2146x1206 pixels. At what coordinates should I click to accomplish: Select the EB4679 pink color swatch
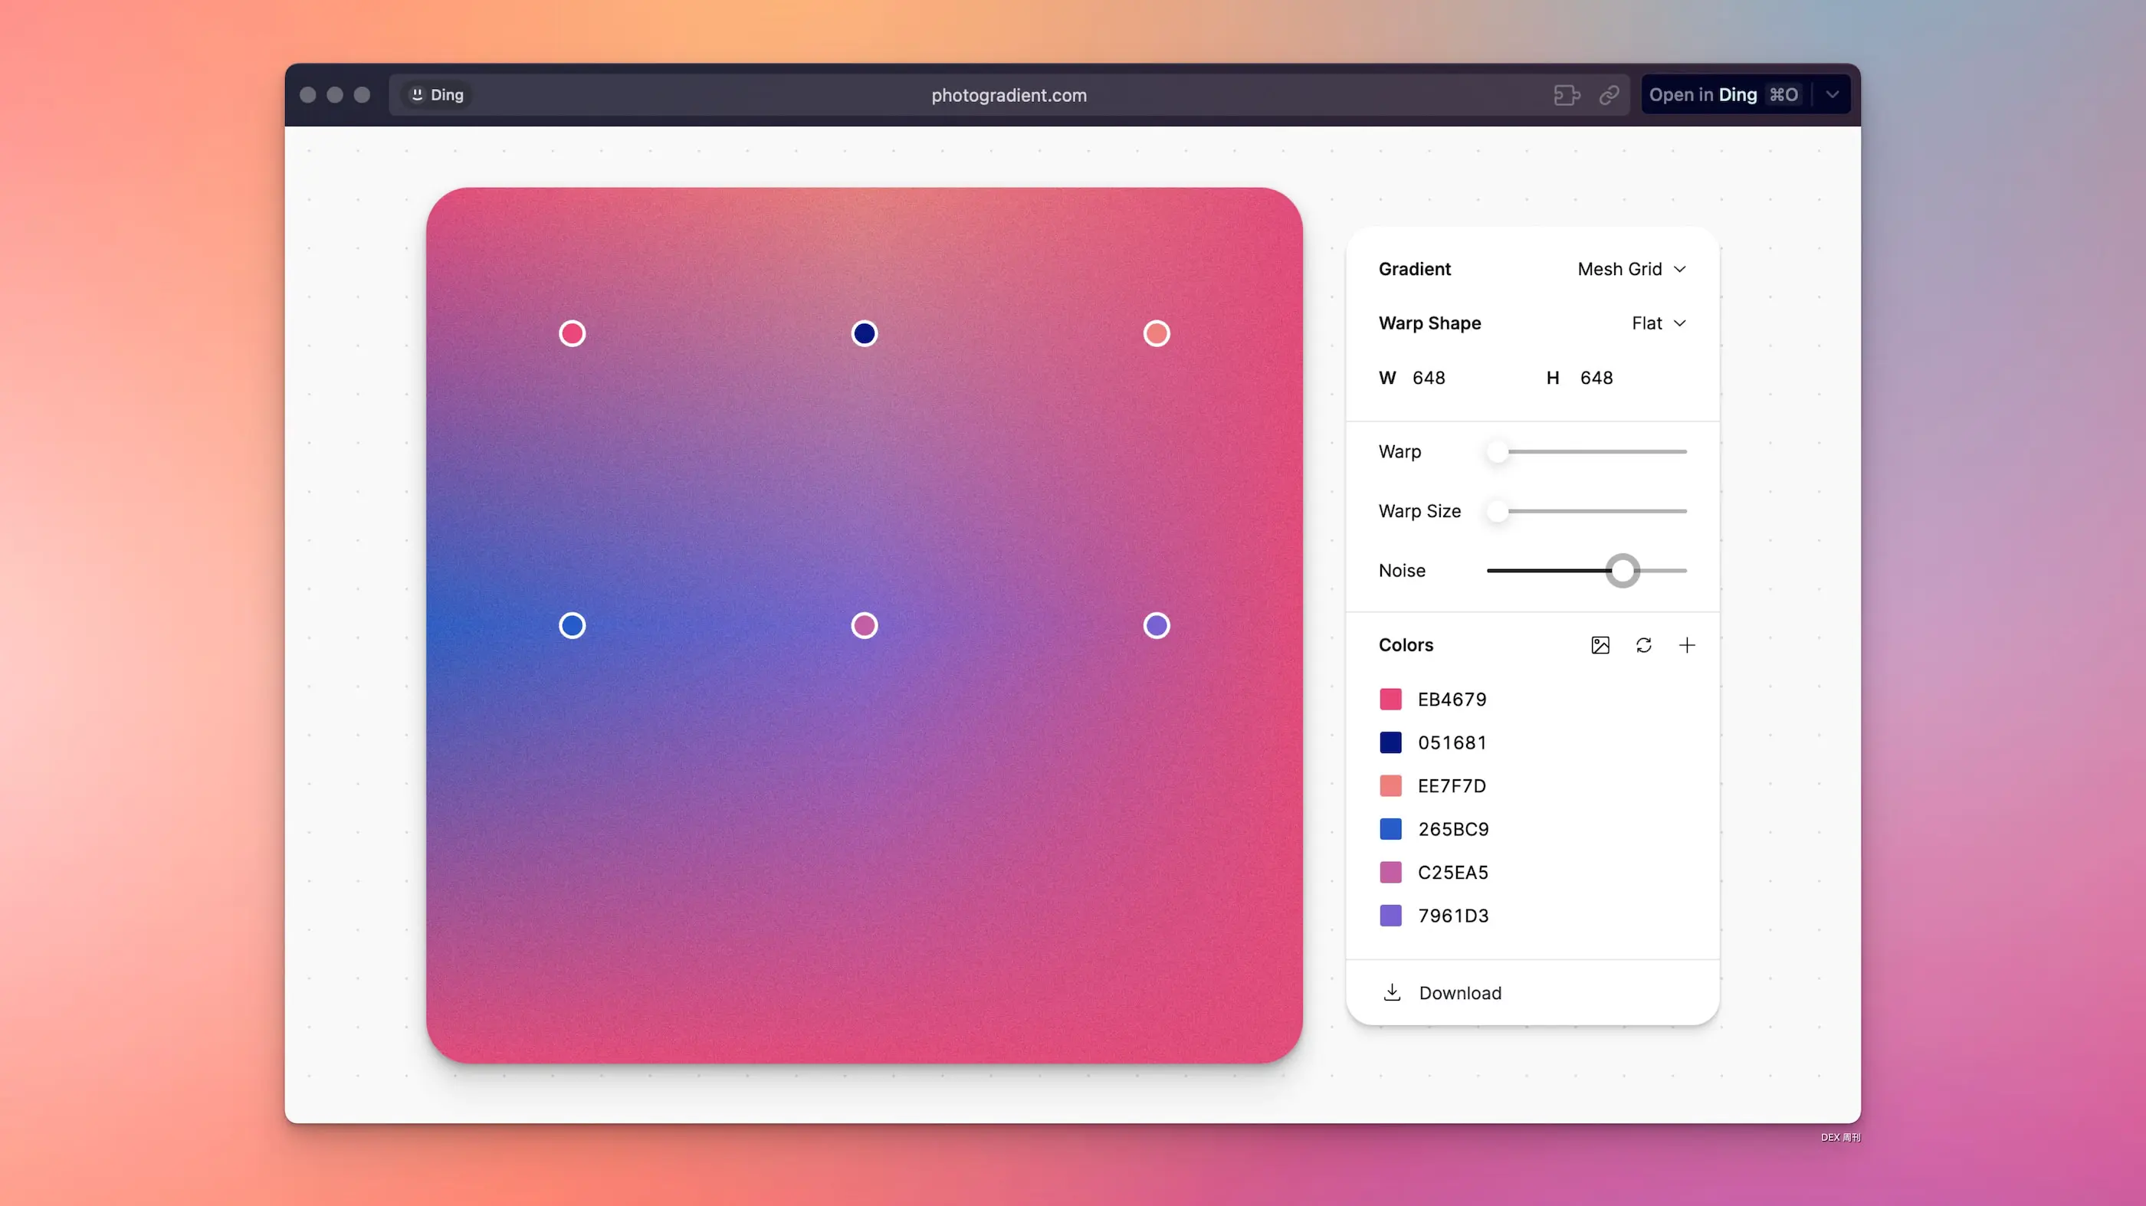[x=1390, y=699]
